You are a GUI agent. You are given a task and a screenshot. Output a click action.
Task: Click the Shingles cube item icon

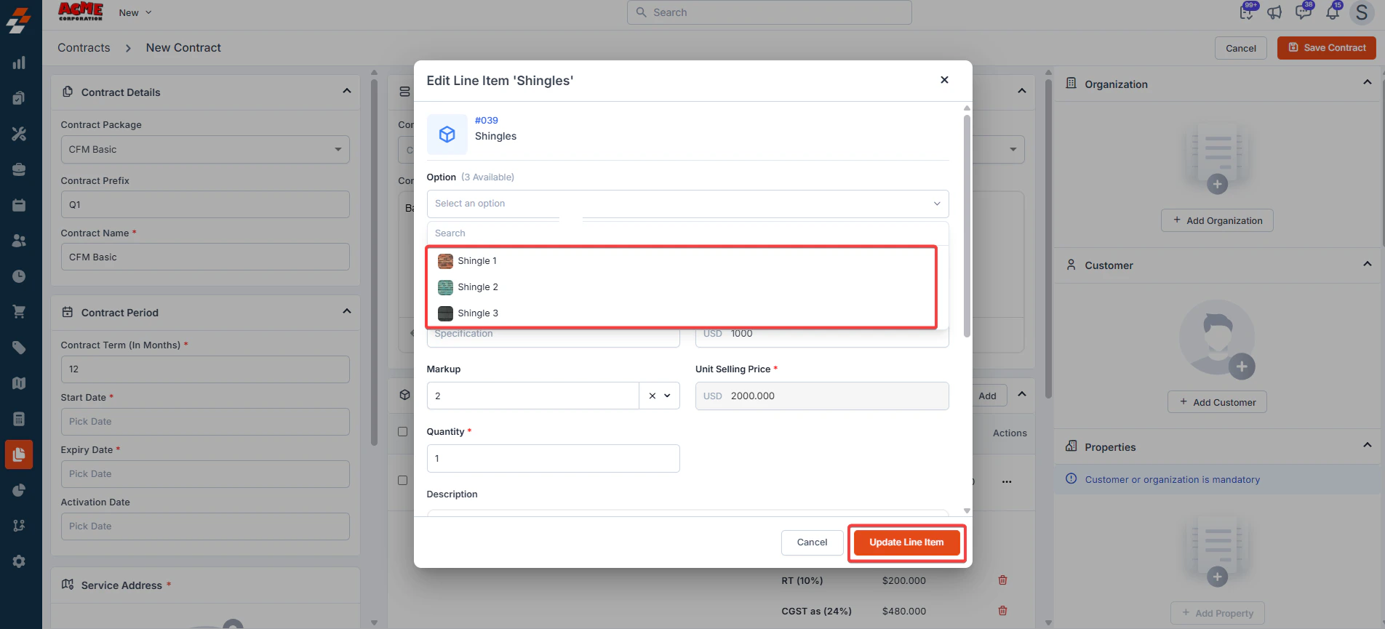pyautogui.click(x=447, y=135)
